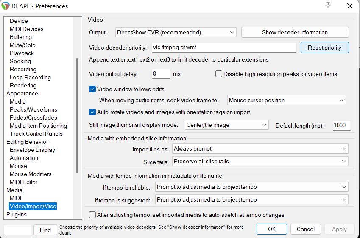Enable Disable high-resolution peaks for video items
This screenshot has width=360, height=238.
(219, 74)
